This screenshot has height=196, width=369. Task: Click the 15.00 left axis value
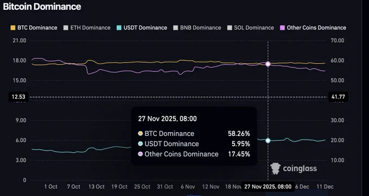pos(20,81)
